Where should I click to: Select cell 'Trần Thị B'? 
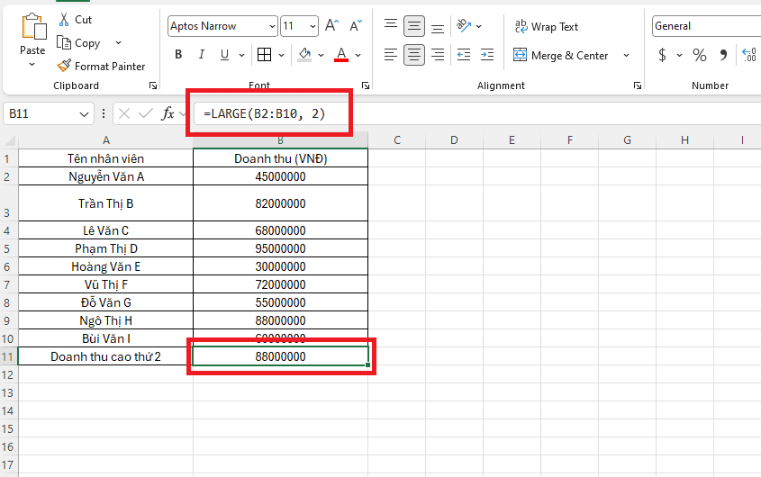click(105, 203)
